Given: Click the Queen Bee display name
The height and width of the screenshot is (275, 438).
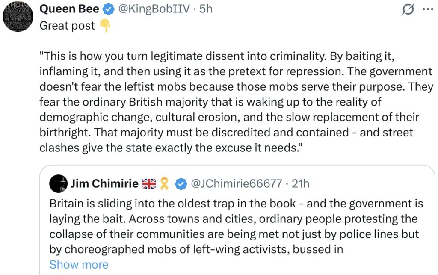Looking at the screenshot, I should tap(69, 9).
